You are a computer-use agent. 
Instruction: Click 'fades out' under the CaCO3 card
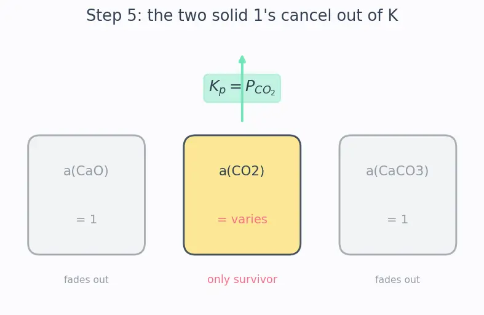397,279
